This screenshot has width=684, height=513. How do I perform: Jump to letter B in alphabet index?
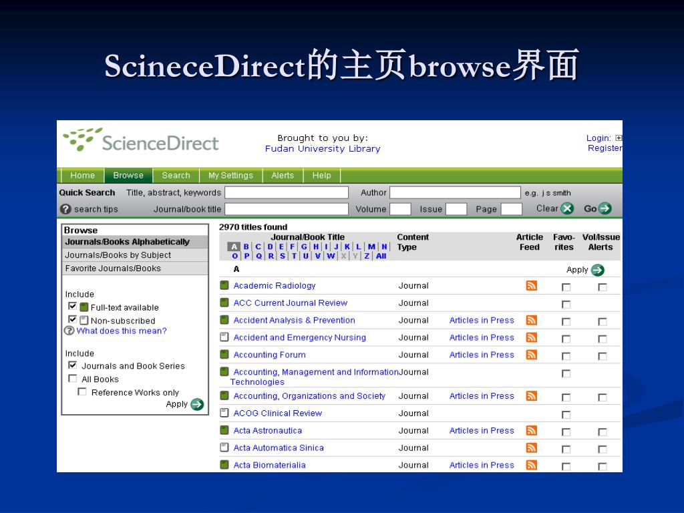click(246, 246)
